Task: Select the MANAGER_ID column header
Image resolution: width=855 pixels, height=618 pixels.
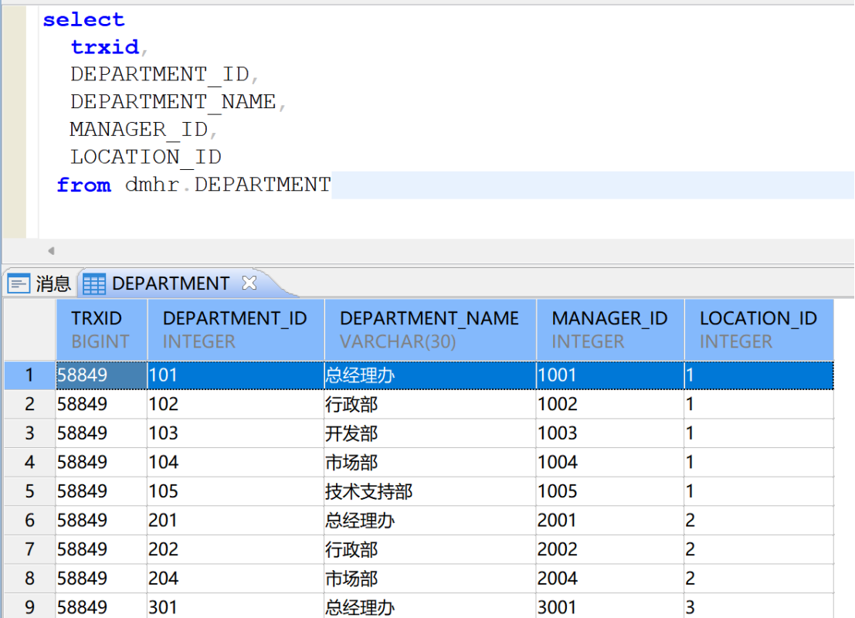Action: pos(610,329)
